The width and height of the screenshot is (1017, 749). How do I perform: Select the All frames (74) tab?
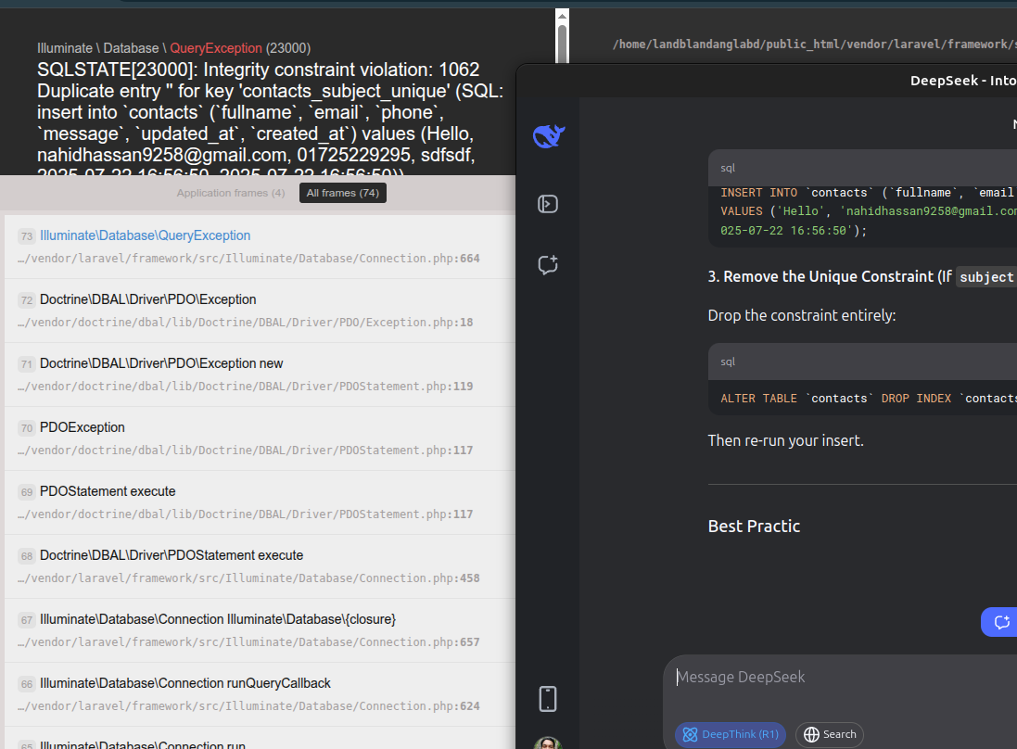coord(342,193)
